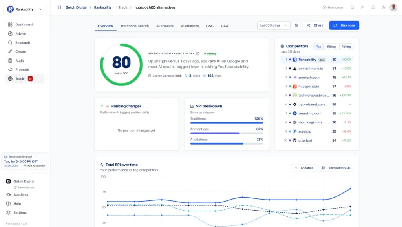Toggle the sidebar panel icon near breadcrumb

click(59, 7)
